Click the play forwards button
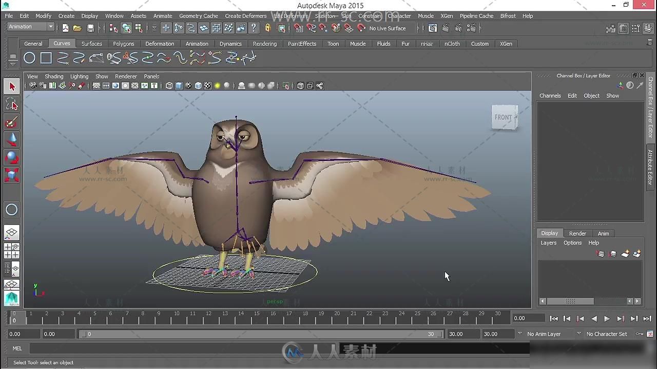This screenshot has width=657, height=369. [607, 319]
